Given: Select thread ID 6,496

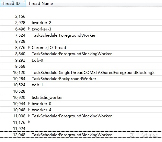Looking at the screenshot, I should 20,29.
